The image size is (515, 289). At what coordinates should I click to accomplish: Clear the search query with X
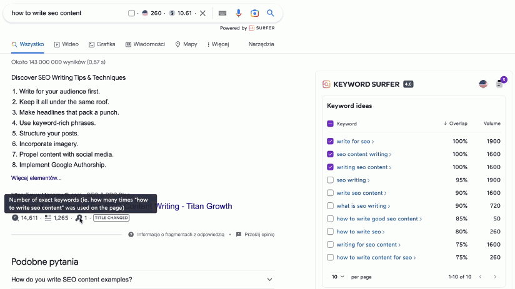tap(202, 13)
